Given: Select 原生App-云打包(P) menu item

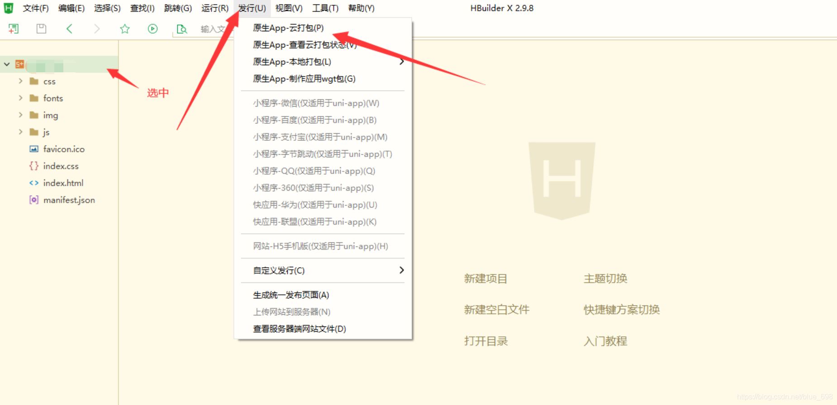Looking at the screenshot, I should click(x=288, y=28).
